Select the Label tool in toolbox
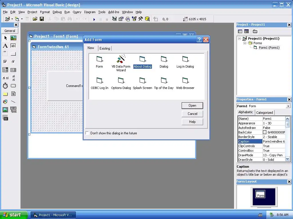Screen dimensions: 293x219 point(5,46)
